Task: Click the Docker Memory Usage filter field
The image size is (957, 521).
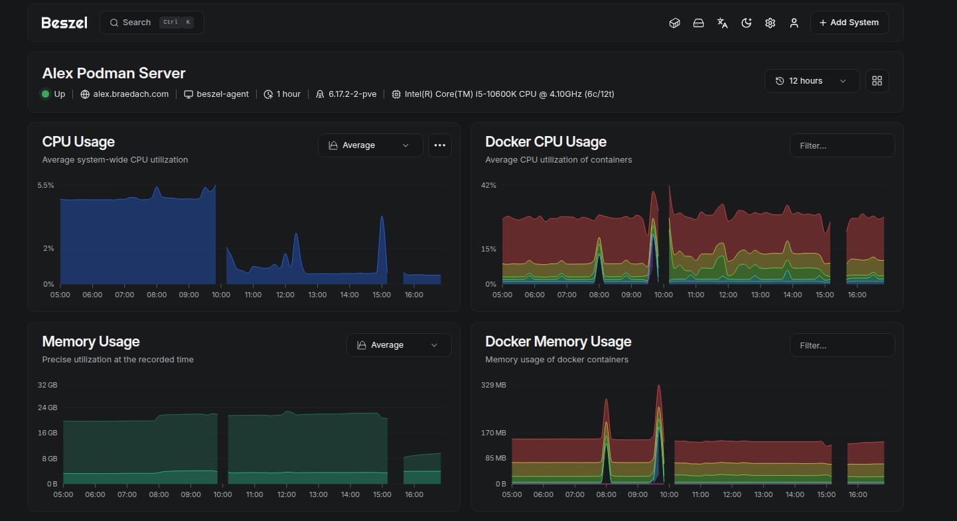Action: click(842, 344)
